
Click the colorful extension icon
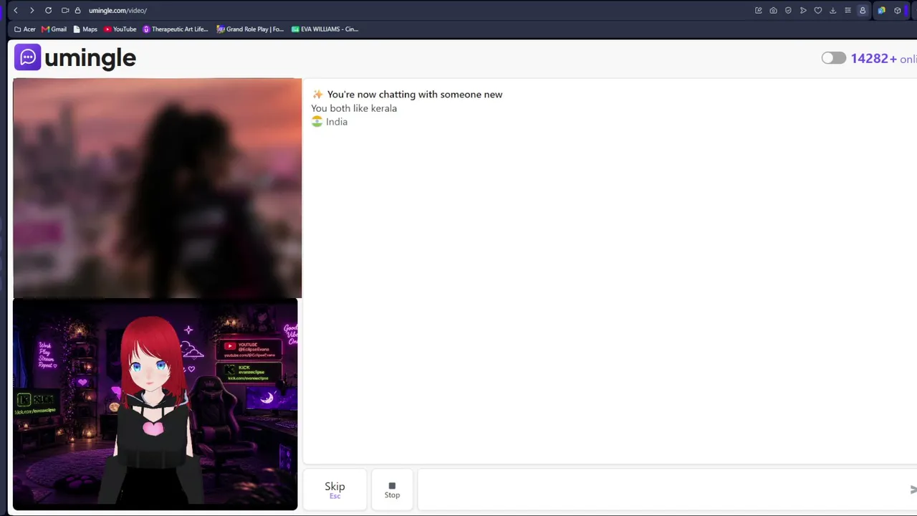point(881,10)
